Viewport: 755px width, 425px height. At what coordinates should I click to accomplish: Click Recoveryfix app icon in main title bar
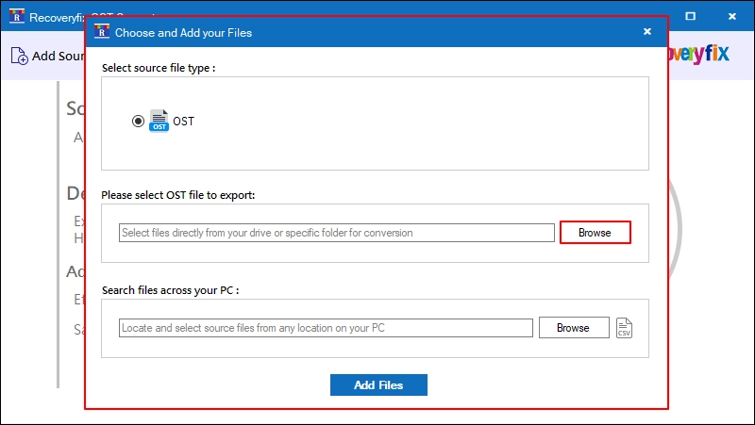(17, 16)
